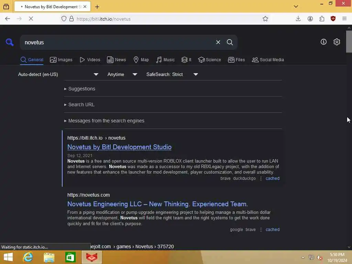Click scrollbar down arrow
This screenshot has width=352, height=264.
349,247
